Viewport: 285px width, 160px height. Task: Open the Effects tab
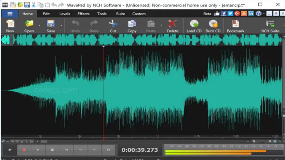(x=83, y=14)
